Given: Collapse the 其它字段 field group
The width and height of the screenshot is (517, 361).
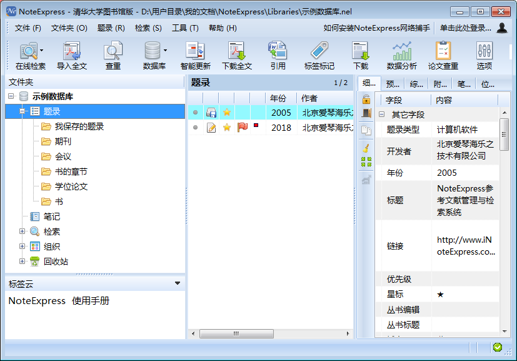Looking at the screenshot, I should click(x=381, y=114).
